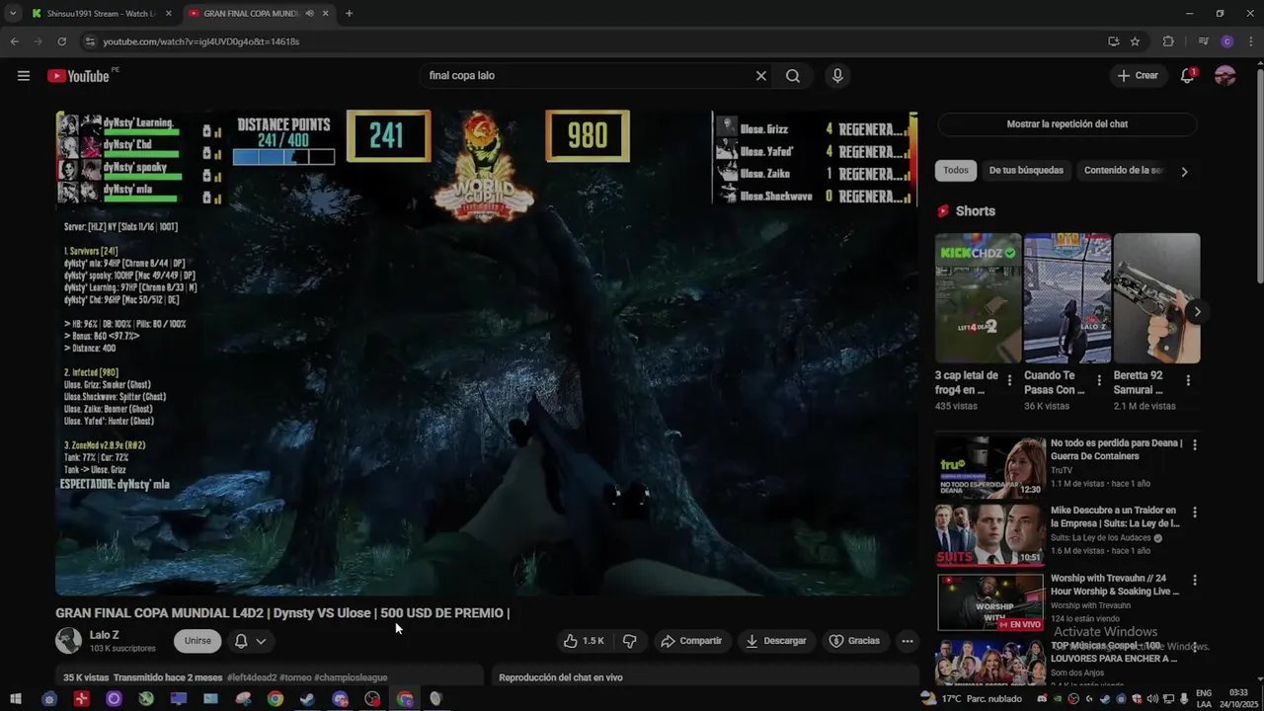The height and width of the screenshot is (711, 1264).
Task: Open options for 'Cuando Te Pasas' short
Action: point(1098,380)
